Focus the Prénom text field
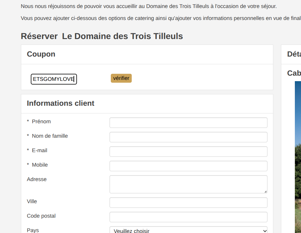 point(188,123)
